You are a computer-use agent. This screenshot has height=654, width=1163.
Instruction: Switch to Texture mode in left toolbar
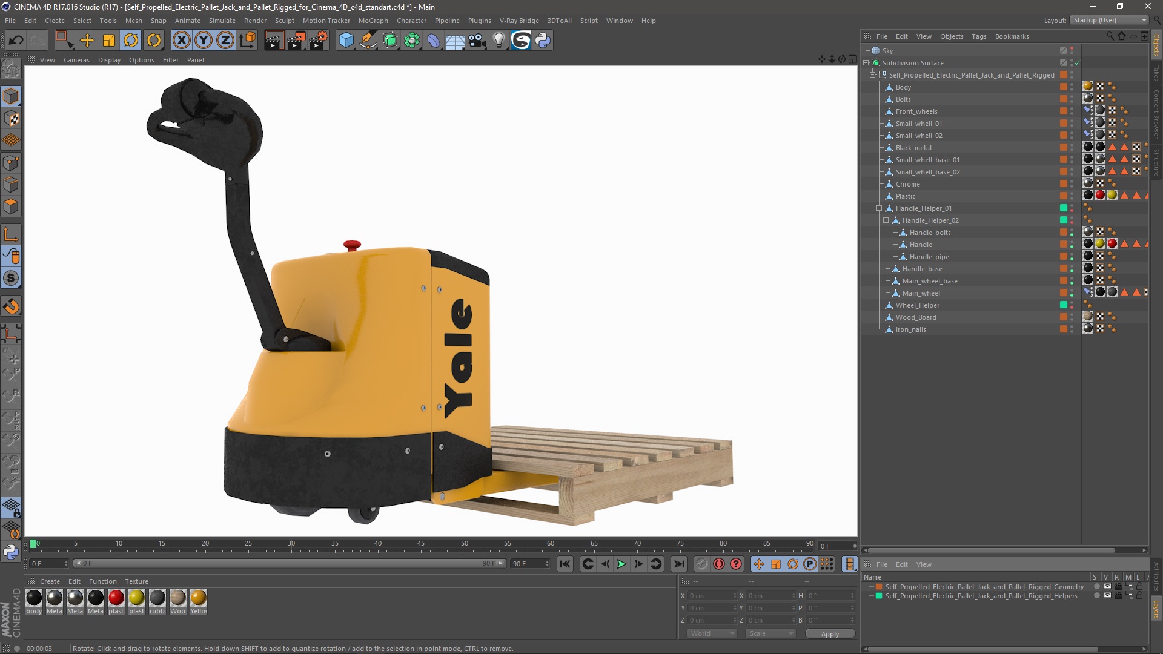(12, 119)
